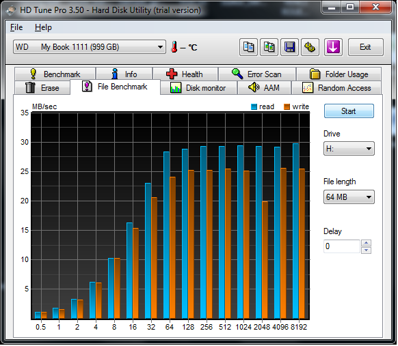
Task: Open the Health tab with red cross
Action: (185, 74)
